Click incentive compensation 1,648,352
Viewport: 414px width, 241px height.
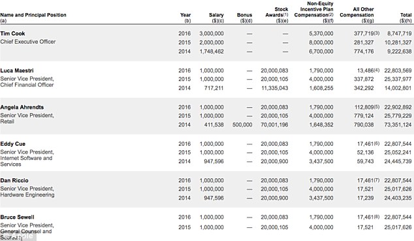(x=321, y=125)
